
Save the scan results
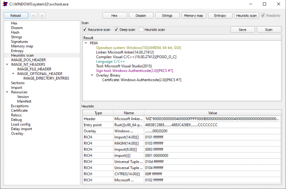(243, 30)
